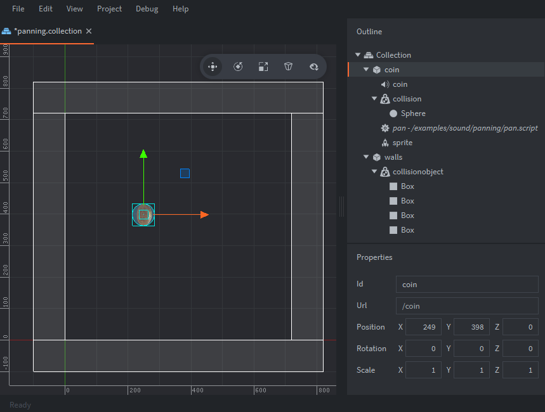
Task: Click the green Y-axis arrow of gizmo
Action: [143, 154]
